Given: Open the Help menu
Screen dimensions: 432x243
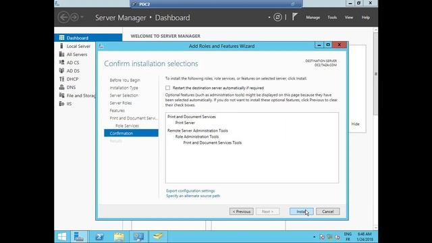Looking at the screenshot, I should 366,18.
